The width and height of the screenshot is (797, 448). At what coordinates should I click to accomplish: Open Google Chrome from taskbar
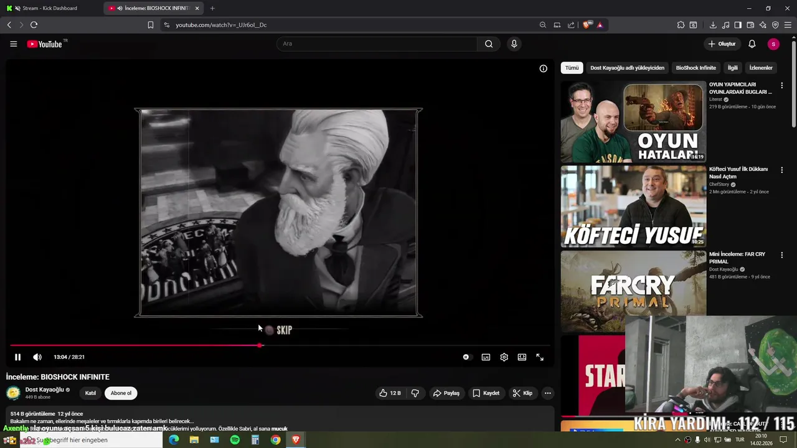click(275, 440)
